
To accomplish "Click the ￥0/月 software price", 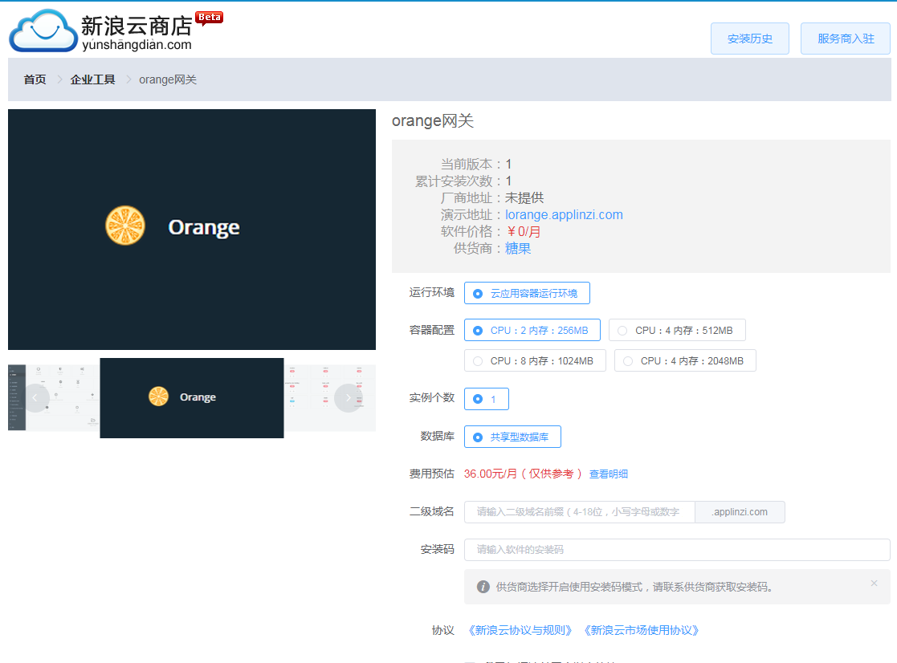I will click(x=524, y=231).
